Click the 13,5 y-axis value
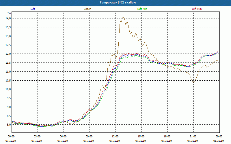This screenshot has height=144, width=231. (x=8, y=27)
